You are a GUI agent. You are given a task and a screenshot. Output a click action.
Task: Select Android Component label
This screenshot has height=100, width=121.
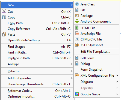[x=96, y=21]
